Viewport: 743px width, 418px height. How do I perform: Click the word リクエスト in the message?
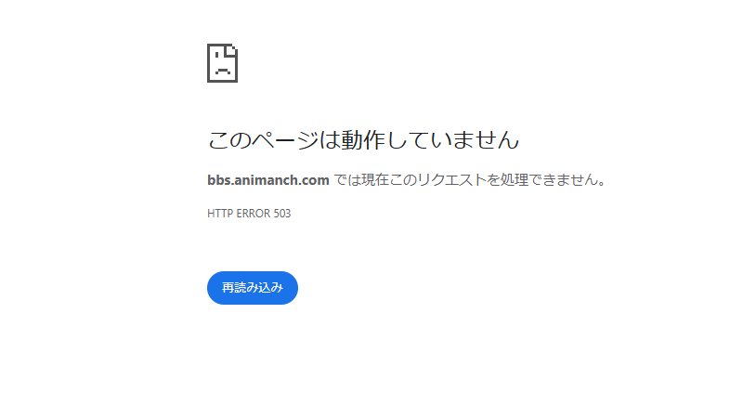click(452, 180)
